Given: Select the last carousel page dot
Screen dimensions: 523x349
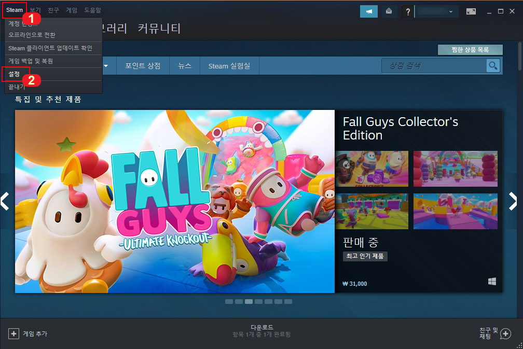Looking at the screenshot, I should pos(288,302).
